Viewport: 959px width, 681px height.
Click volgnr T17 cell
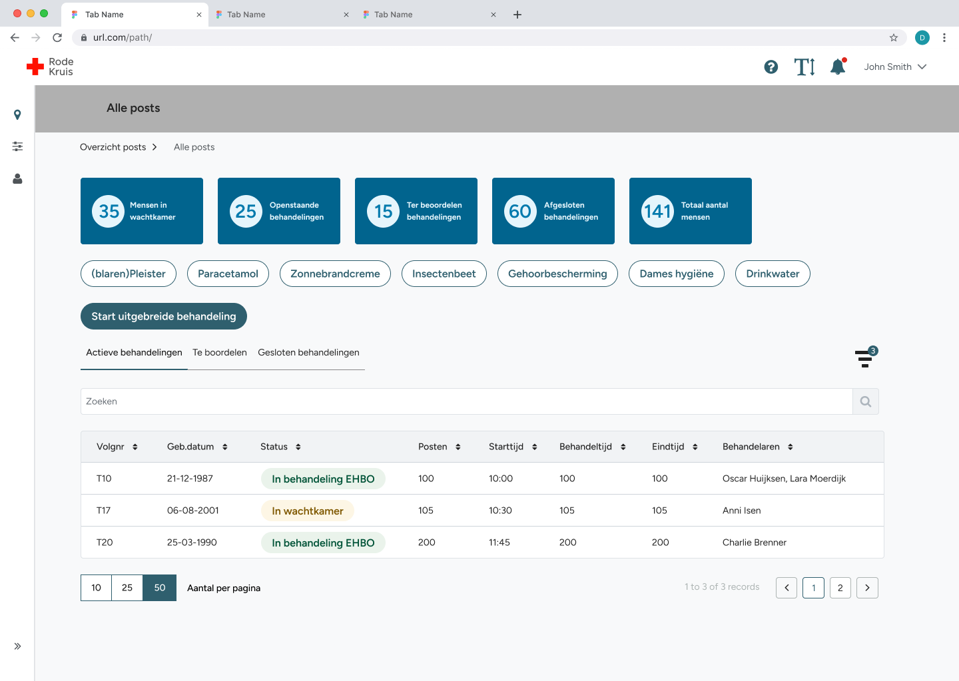click(104, 511)
